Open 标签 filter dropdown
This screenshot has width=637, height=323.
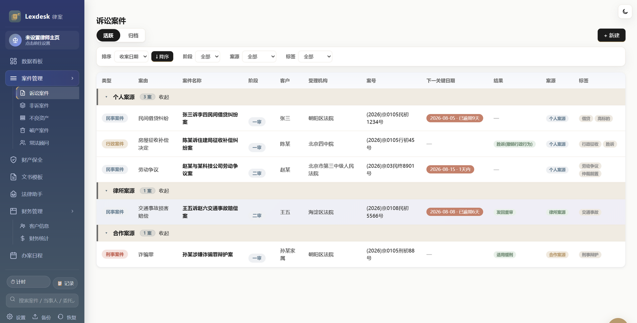(x=315, y=56)
